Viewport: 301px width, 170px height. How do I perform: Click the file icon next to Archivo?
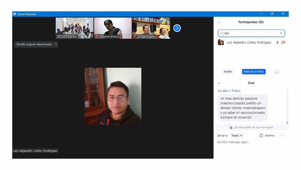tap(261, 136)
